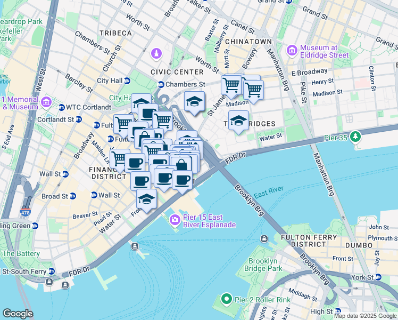Select the green Pier 2 Roller Rink pin

click(x=227, y=299)
